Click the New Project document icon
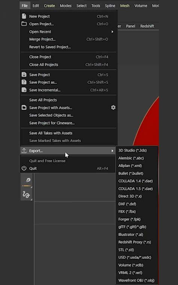178x285 pixels. [x=24, y=16]
